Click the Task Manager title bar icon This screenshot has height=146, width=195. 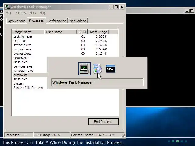point(7,7)
